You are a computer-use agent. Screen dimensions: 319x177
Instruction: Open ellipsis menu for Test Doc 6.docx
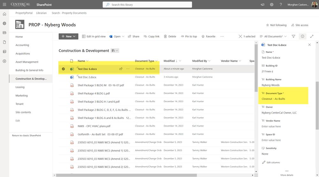128,69
